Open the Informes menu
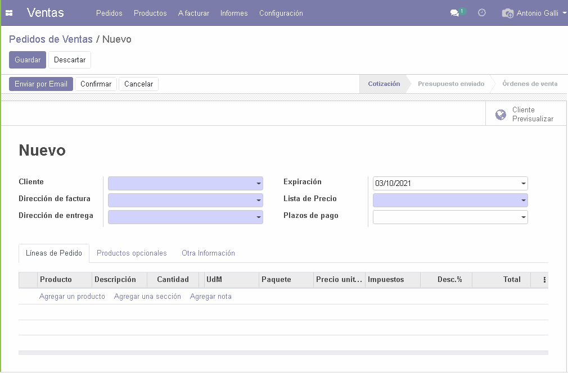This screenshot has height=373, width=568. pos(234,13)
